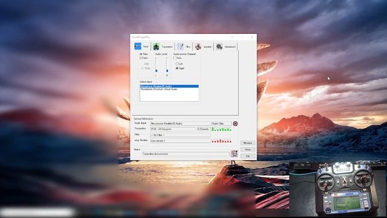387x218 pixels.
Task: Click the icon beside the status field
Action: 234,153
